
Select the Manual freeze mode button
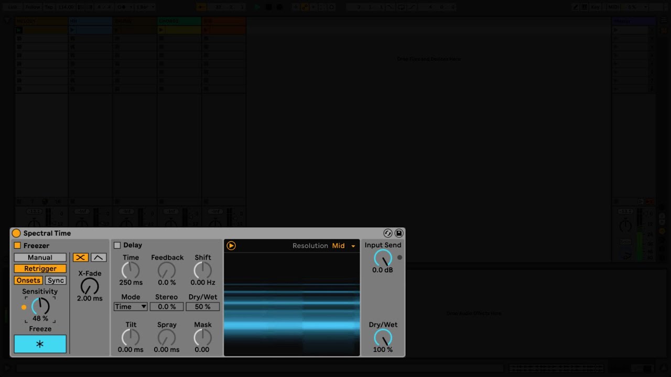40,258
